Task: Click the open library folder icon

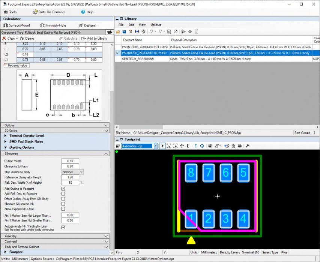Action: [118, 32]
